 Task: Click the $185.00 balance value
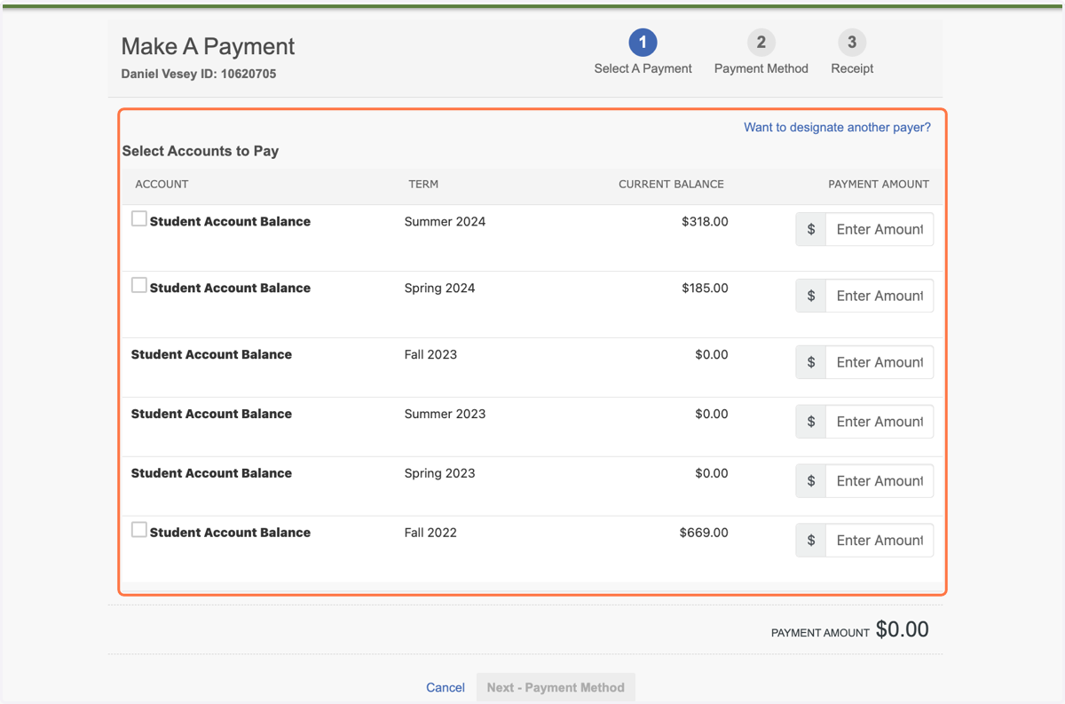[705, 289]
